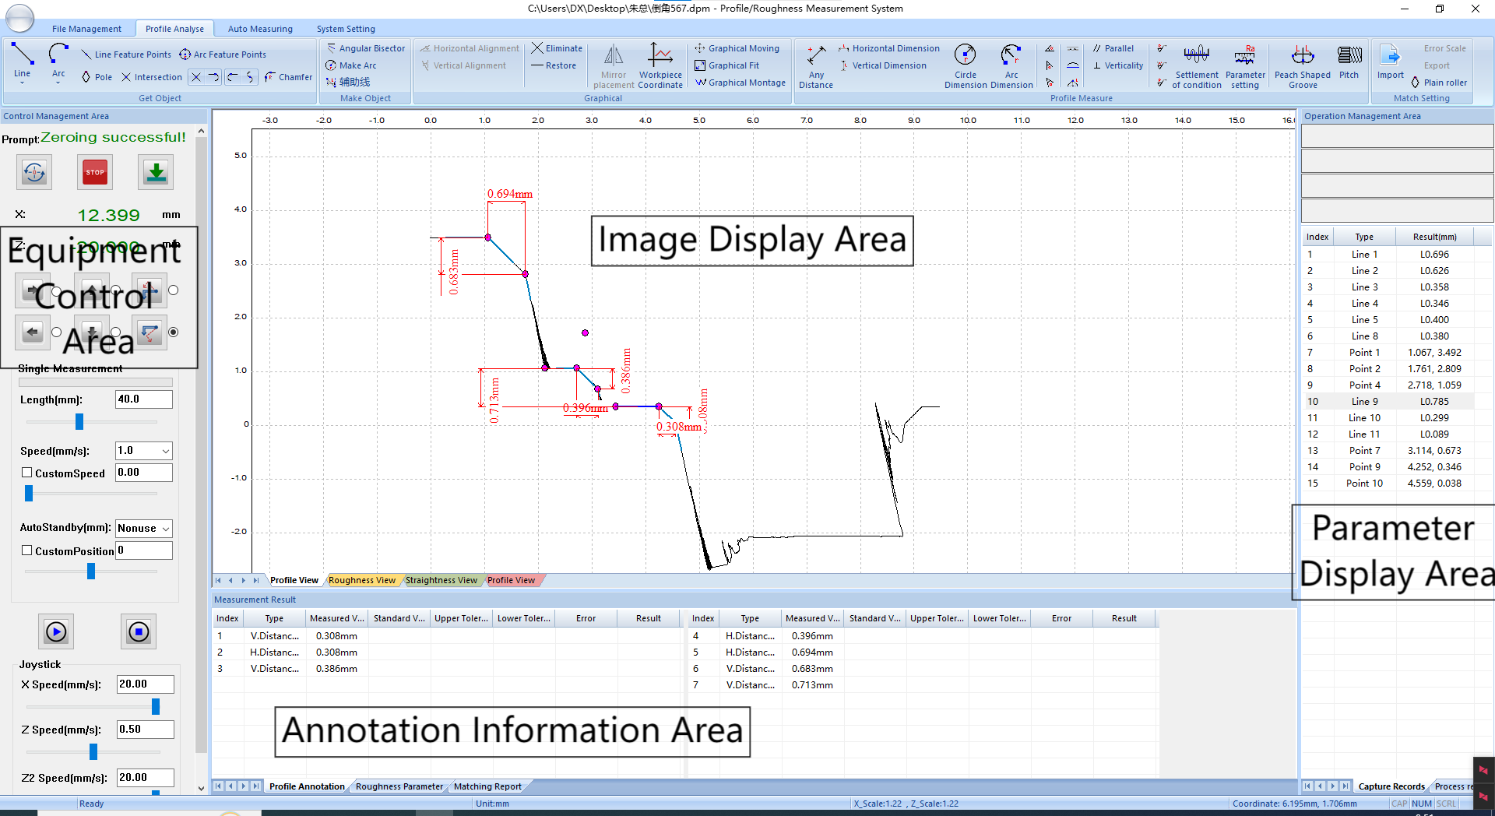Image resolution: width=1495 pixels, height=816 pixels.
Task: Click the Peach Shaped Groove icon
Action: (x=1302, y=56)
